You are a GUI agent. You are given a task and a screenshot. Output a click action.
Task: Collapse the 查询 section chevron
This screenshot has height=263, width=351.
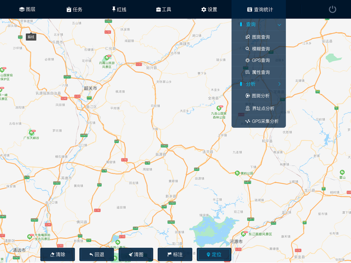click(279, 25)
